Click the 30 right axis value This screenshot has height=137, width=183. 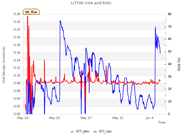170,76
